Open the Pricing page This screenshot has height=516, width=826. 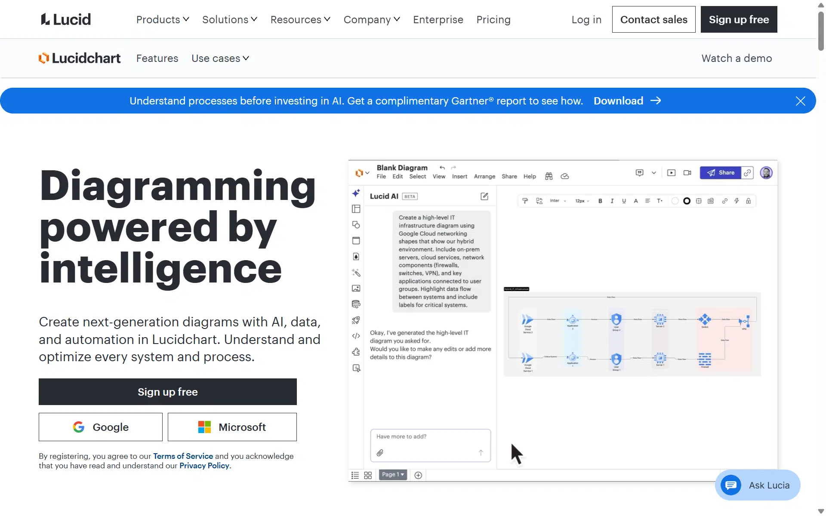point(493,20)
